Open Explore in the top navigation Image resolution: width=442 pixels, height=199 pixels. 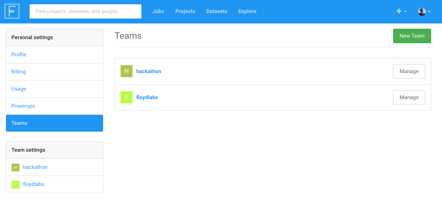point(248,12)
